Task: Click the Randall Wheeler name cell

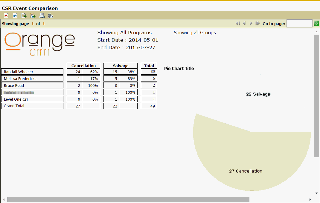Action: (x=32, y=72)
